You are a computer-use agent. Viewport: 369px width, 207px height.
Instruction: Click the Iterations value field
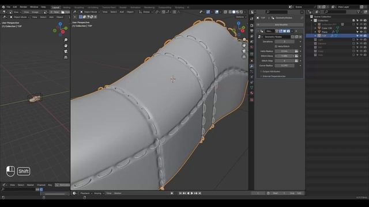[x=284, y=41]
